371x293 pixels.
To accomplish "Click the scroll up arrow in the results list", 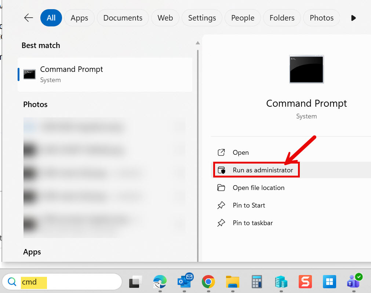I will [198, 43].
